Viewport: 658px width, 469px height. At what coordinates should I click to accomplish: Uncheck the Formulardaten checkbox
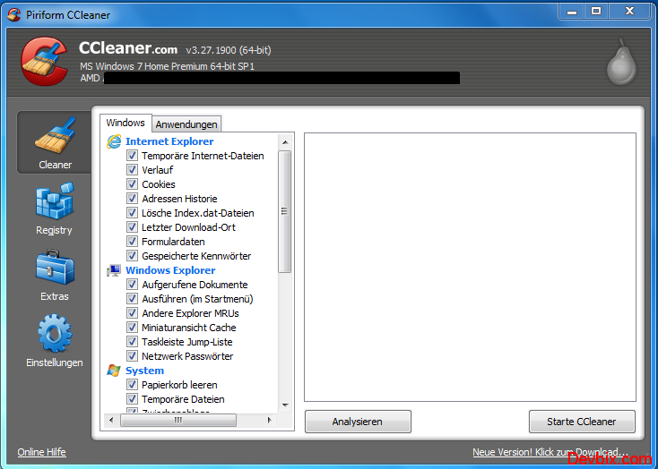[x=132, y=242]
